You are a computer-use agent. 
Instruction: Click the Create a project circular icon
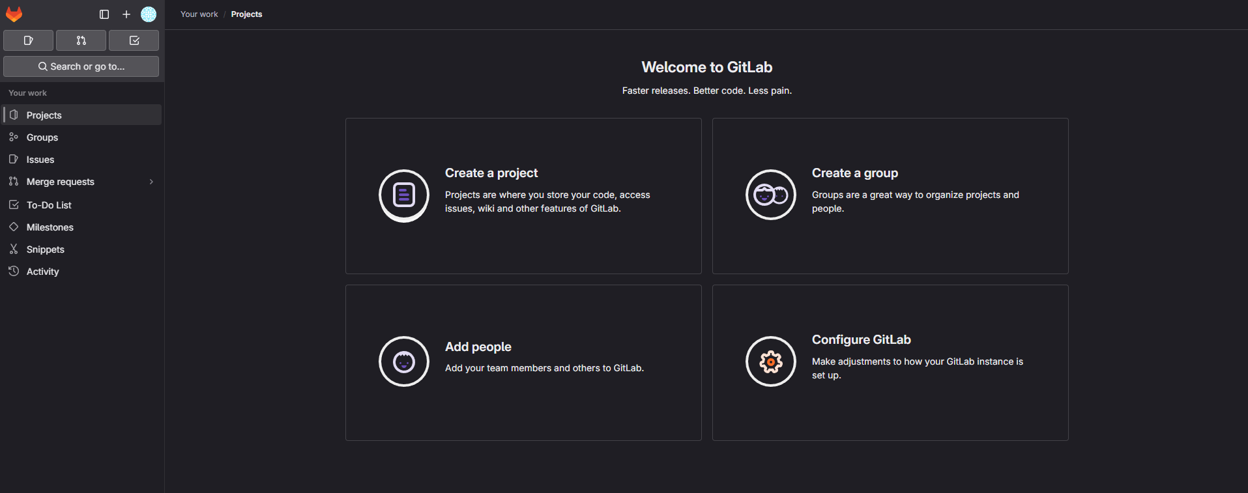click(404, 195)
